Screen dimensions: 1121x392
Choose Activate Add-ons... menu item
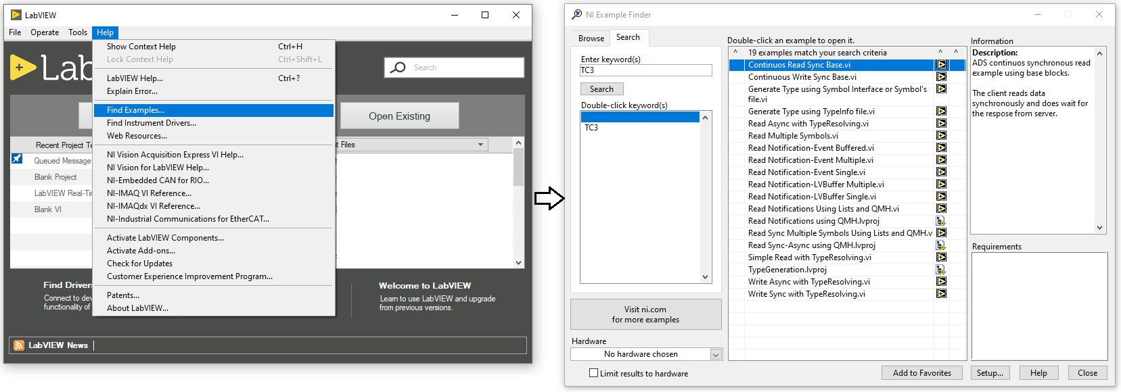tap(214, 251)
